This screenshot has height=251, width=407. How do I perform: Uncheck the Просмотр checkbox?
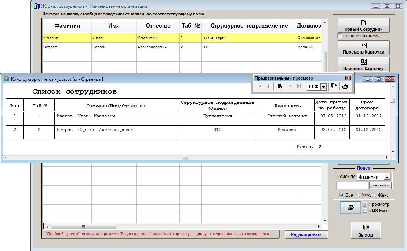pyautogui.click(x=365, y=204)
